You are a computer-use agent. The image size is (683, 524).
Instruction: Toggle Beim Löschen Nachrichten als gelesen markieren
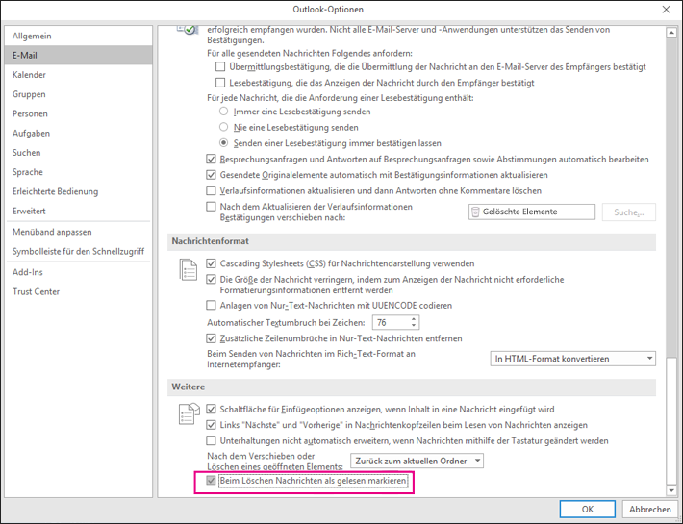coord(211,481)
